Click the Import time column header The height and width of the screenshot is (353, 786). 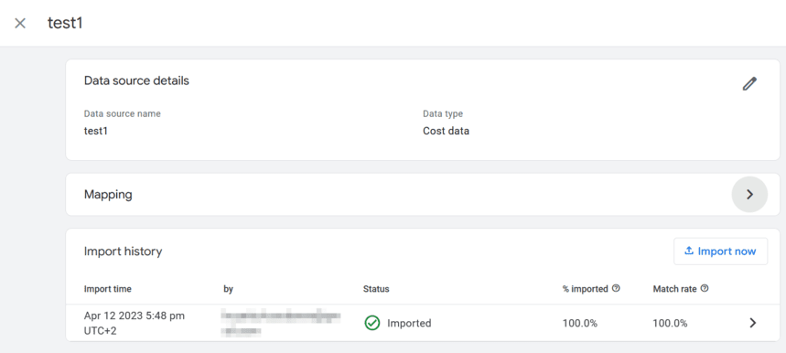point(108,289)
